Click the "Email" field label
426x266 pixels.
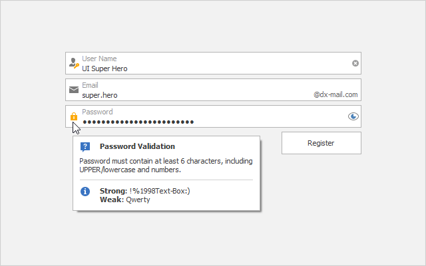click(x=90, y=85)
